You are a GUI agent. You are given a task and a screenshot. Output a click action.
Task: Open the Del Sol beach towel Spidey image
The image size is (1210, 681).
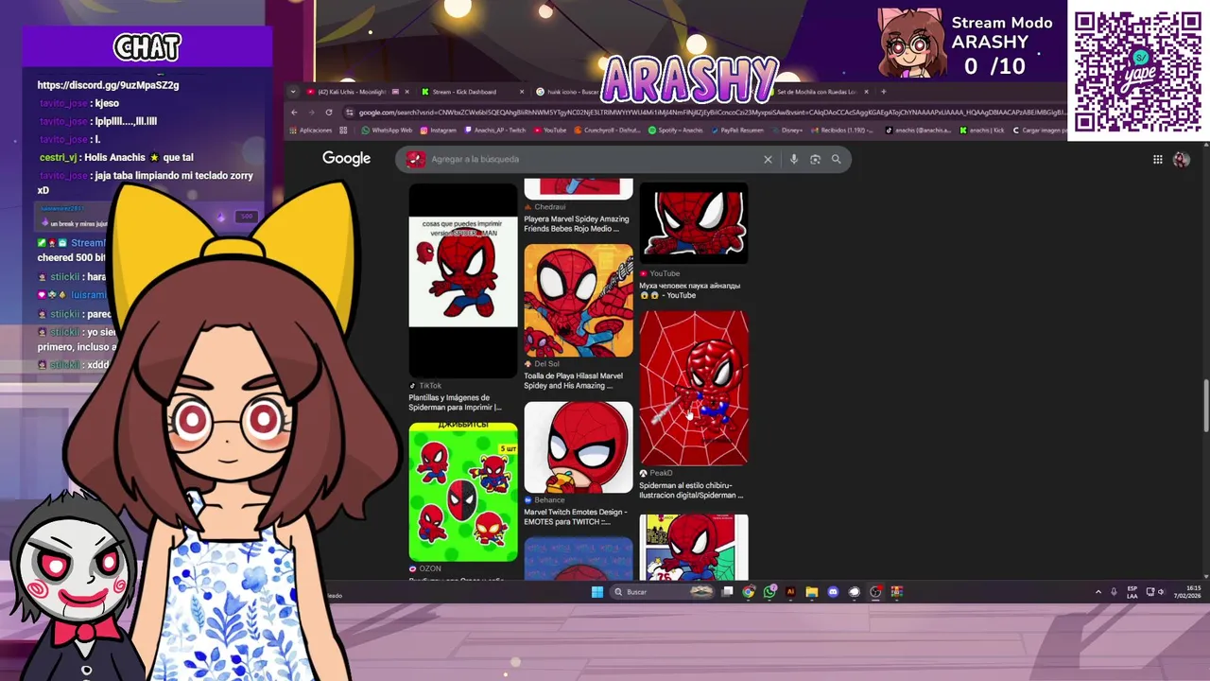tap(579, 300)
